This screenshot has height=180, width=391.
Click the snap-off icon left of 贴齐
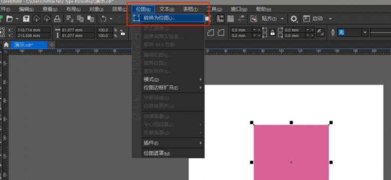[x=254, y=19]
